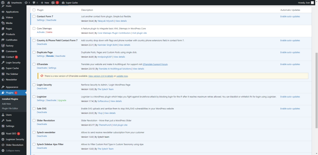The width and height of the screenshot is (318, 155).
Task: Select the GTranslate checkbox
Action: pyautogui.click(x=34, y=64)
